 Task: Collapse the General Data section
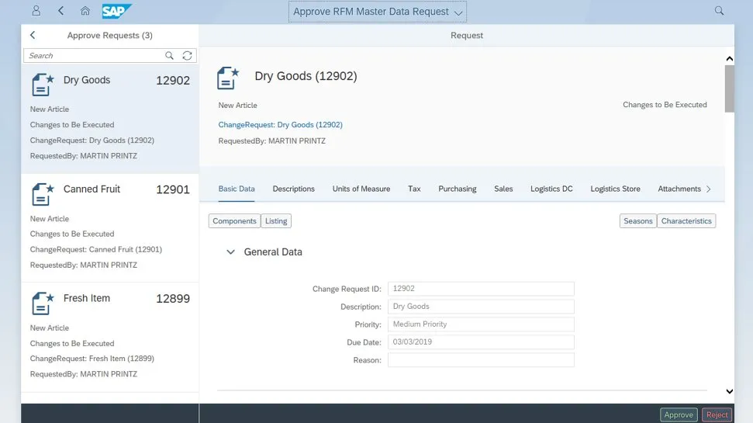(x=230, y=252)
